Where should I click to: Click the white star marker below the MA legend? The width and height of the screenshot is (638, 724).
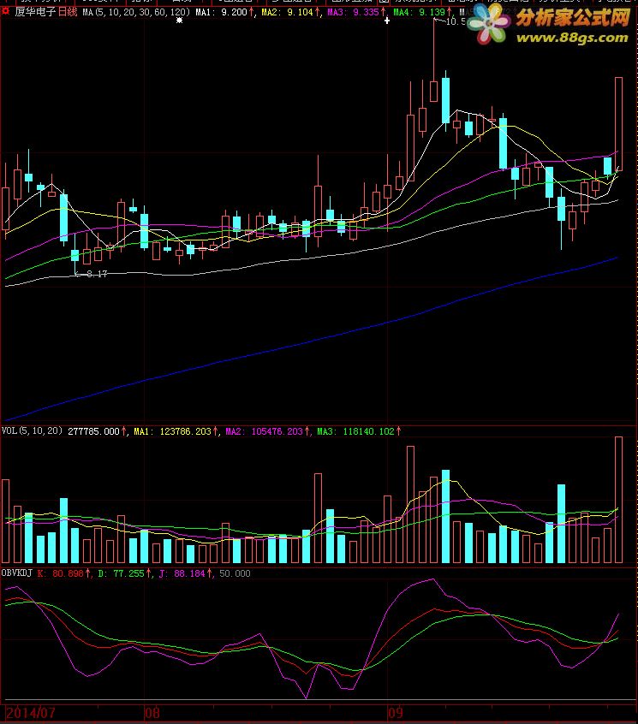tap(179, 21)
